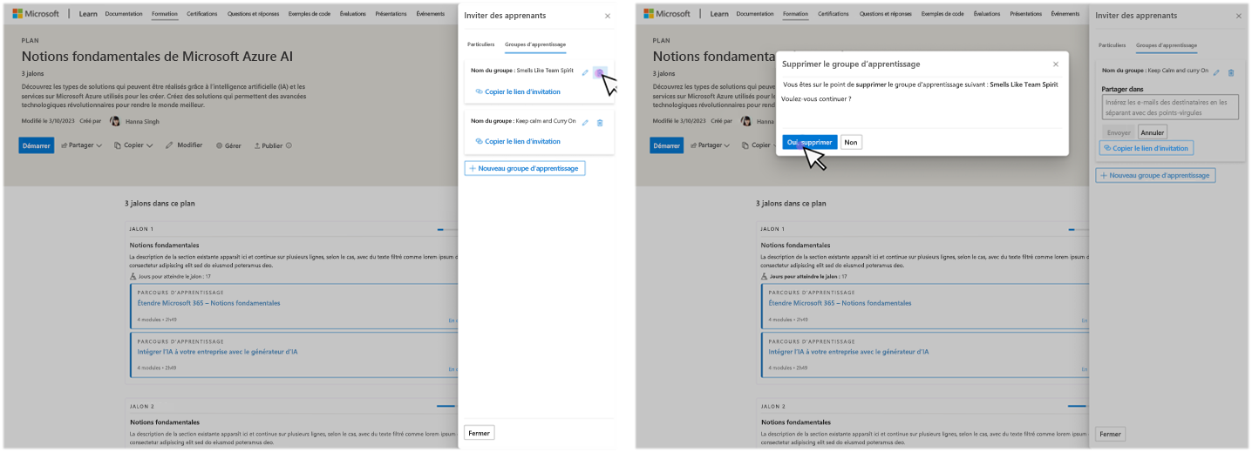
Task: Click Gérer gear button in left screenshot
Action: point(228,145)
